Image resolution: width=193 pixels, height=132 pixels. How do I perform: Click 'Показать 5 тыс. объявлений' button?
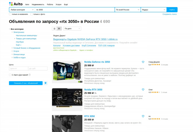(x=26, y=83)
